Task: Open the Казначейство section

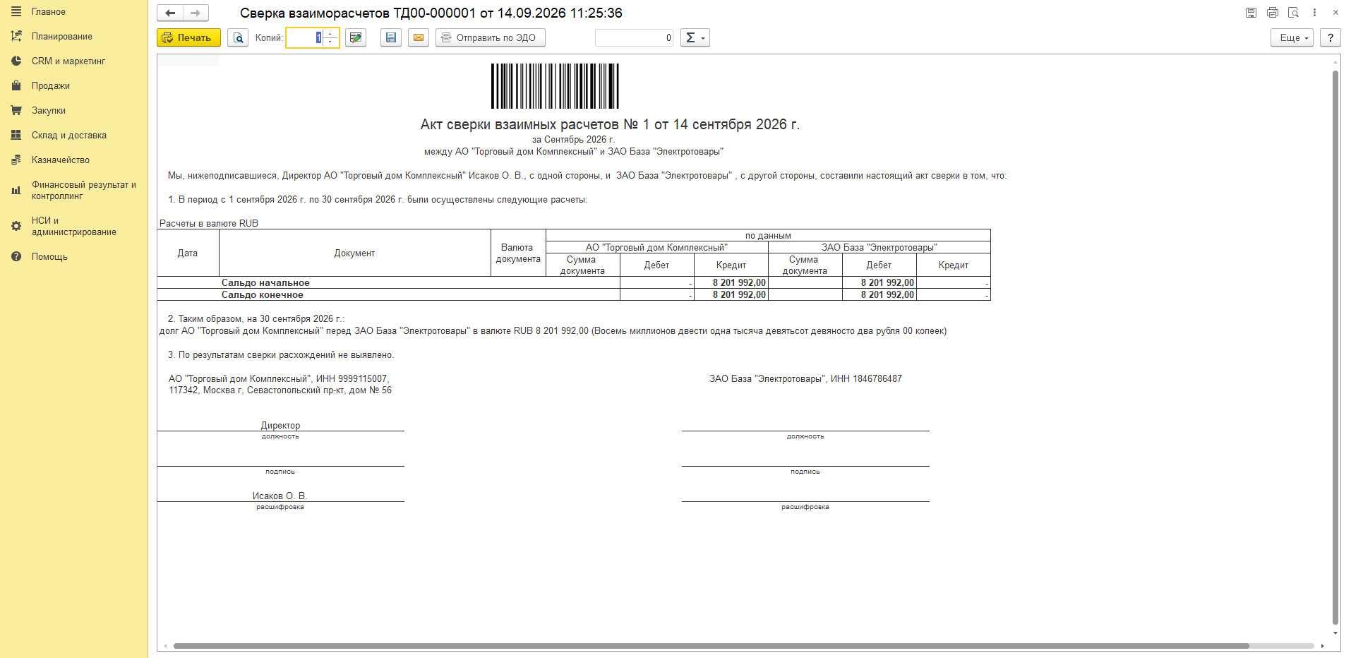Action: click(x=60, y=160)
